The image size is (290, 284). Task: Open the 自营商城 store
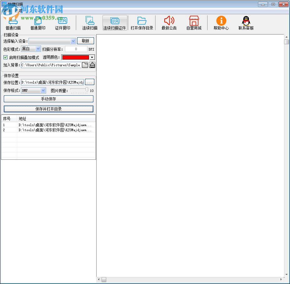(x=194, y=23)
